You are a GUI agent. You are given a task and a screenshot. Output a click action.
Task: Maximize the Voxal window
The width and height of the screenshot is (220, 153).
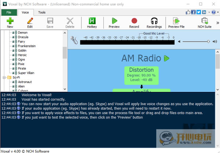pos(201,4)
